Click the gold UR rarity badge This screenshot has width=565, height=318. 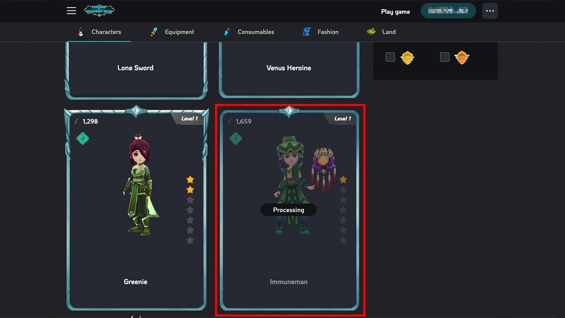pyautogui.click(x=407, y=58)
